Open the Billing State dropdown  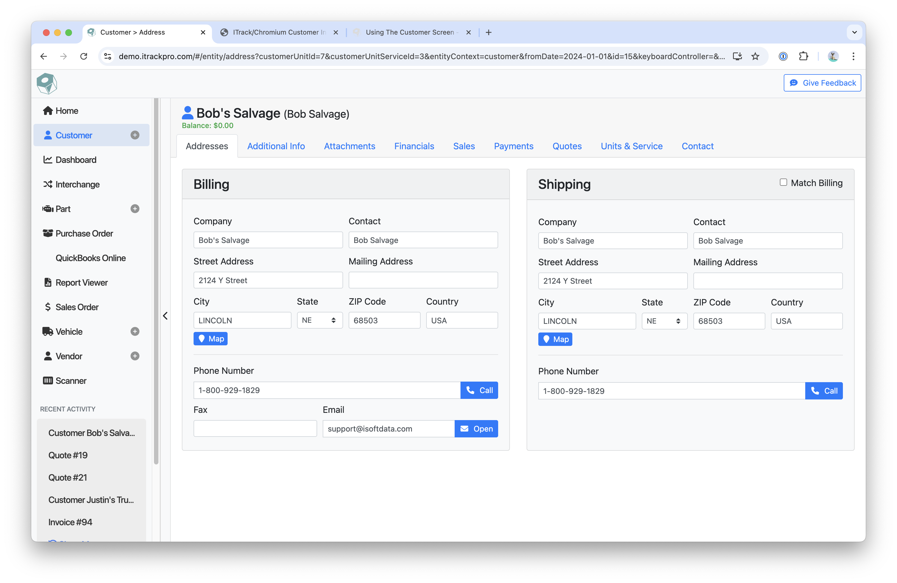pyautogui.click(x=319, y=320)
